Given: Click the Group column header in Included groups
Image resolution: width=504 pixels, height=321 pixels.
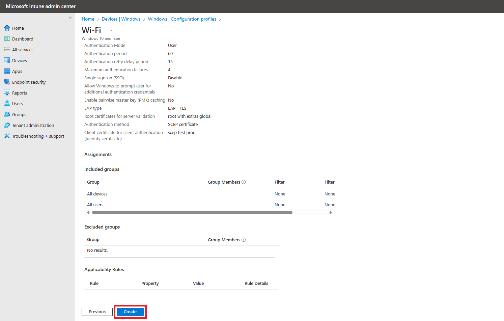Looking at the screenshot, I should [x=93, y=182].
